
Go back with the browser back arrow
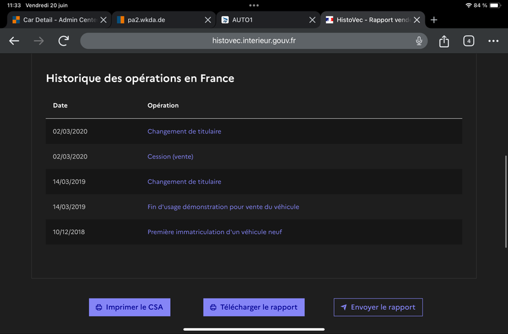click(x=14, y=41)
